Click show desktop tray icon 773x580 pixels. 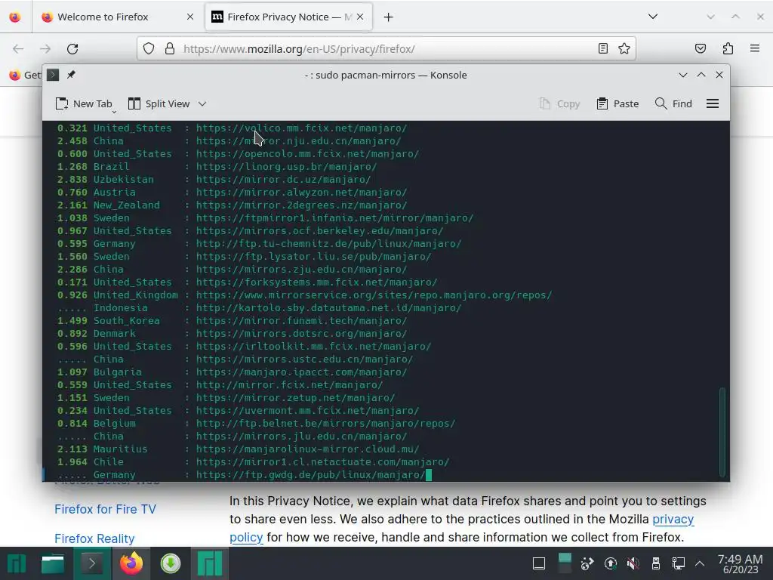(539, 563)
